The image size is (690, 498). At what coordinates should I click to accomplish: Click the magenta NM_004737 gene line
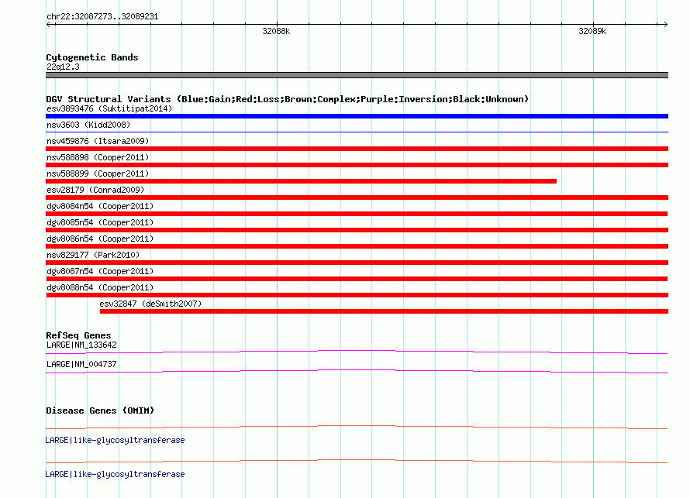click(x=357, y=372)
